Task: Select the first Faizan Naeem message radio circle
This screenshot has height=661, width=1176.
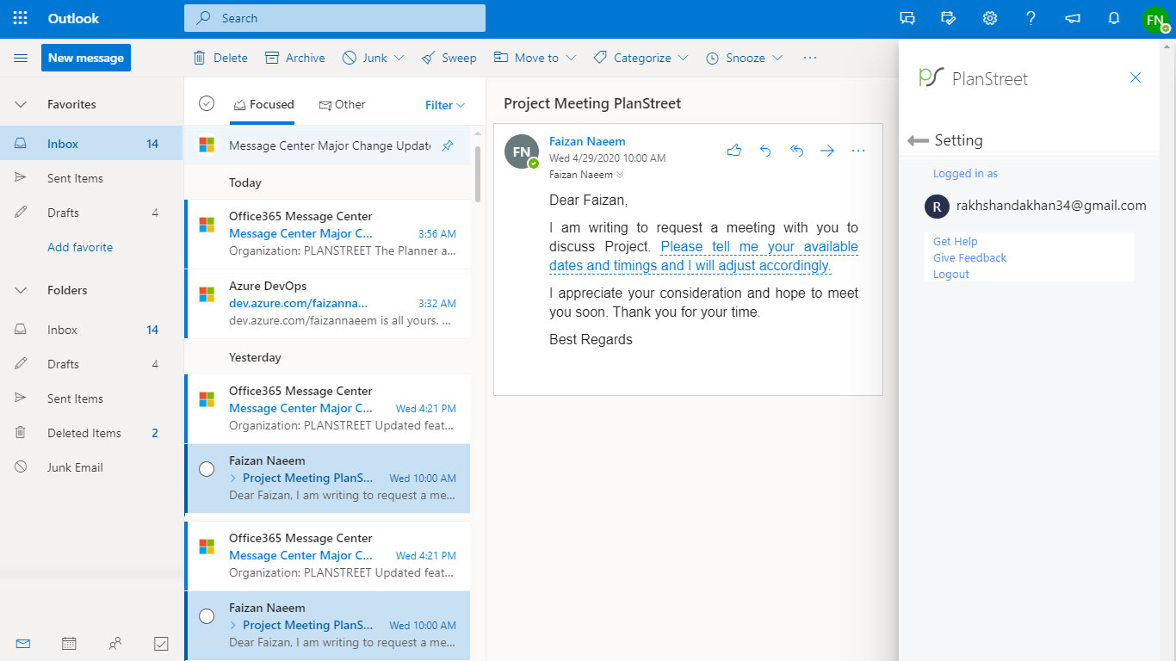Action: 207,469
